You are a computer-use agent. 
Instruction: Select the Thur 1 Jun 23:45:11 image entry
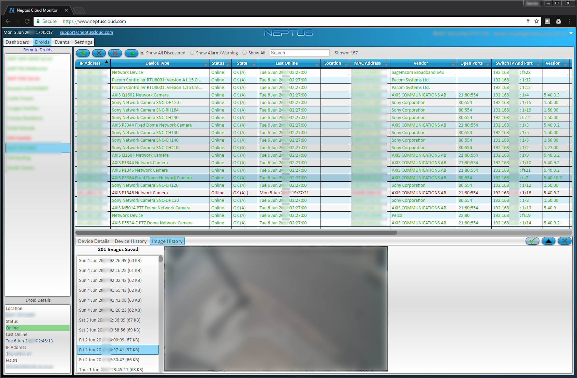click(117, 369)
